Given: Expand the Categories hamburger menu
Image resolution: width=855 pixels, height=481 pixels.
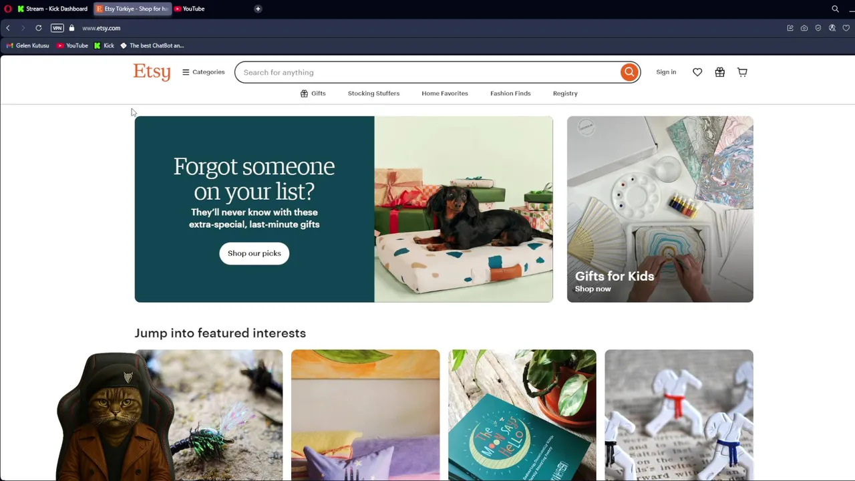Looking at the screenshot, I should 204,72.
